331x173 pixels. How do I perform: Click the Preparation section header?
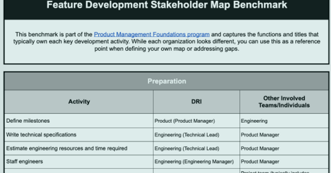pos(167,81)
